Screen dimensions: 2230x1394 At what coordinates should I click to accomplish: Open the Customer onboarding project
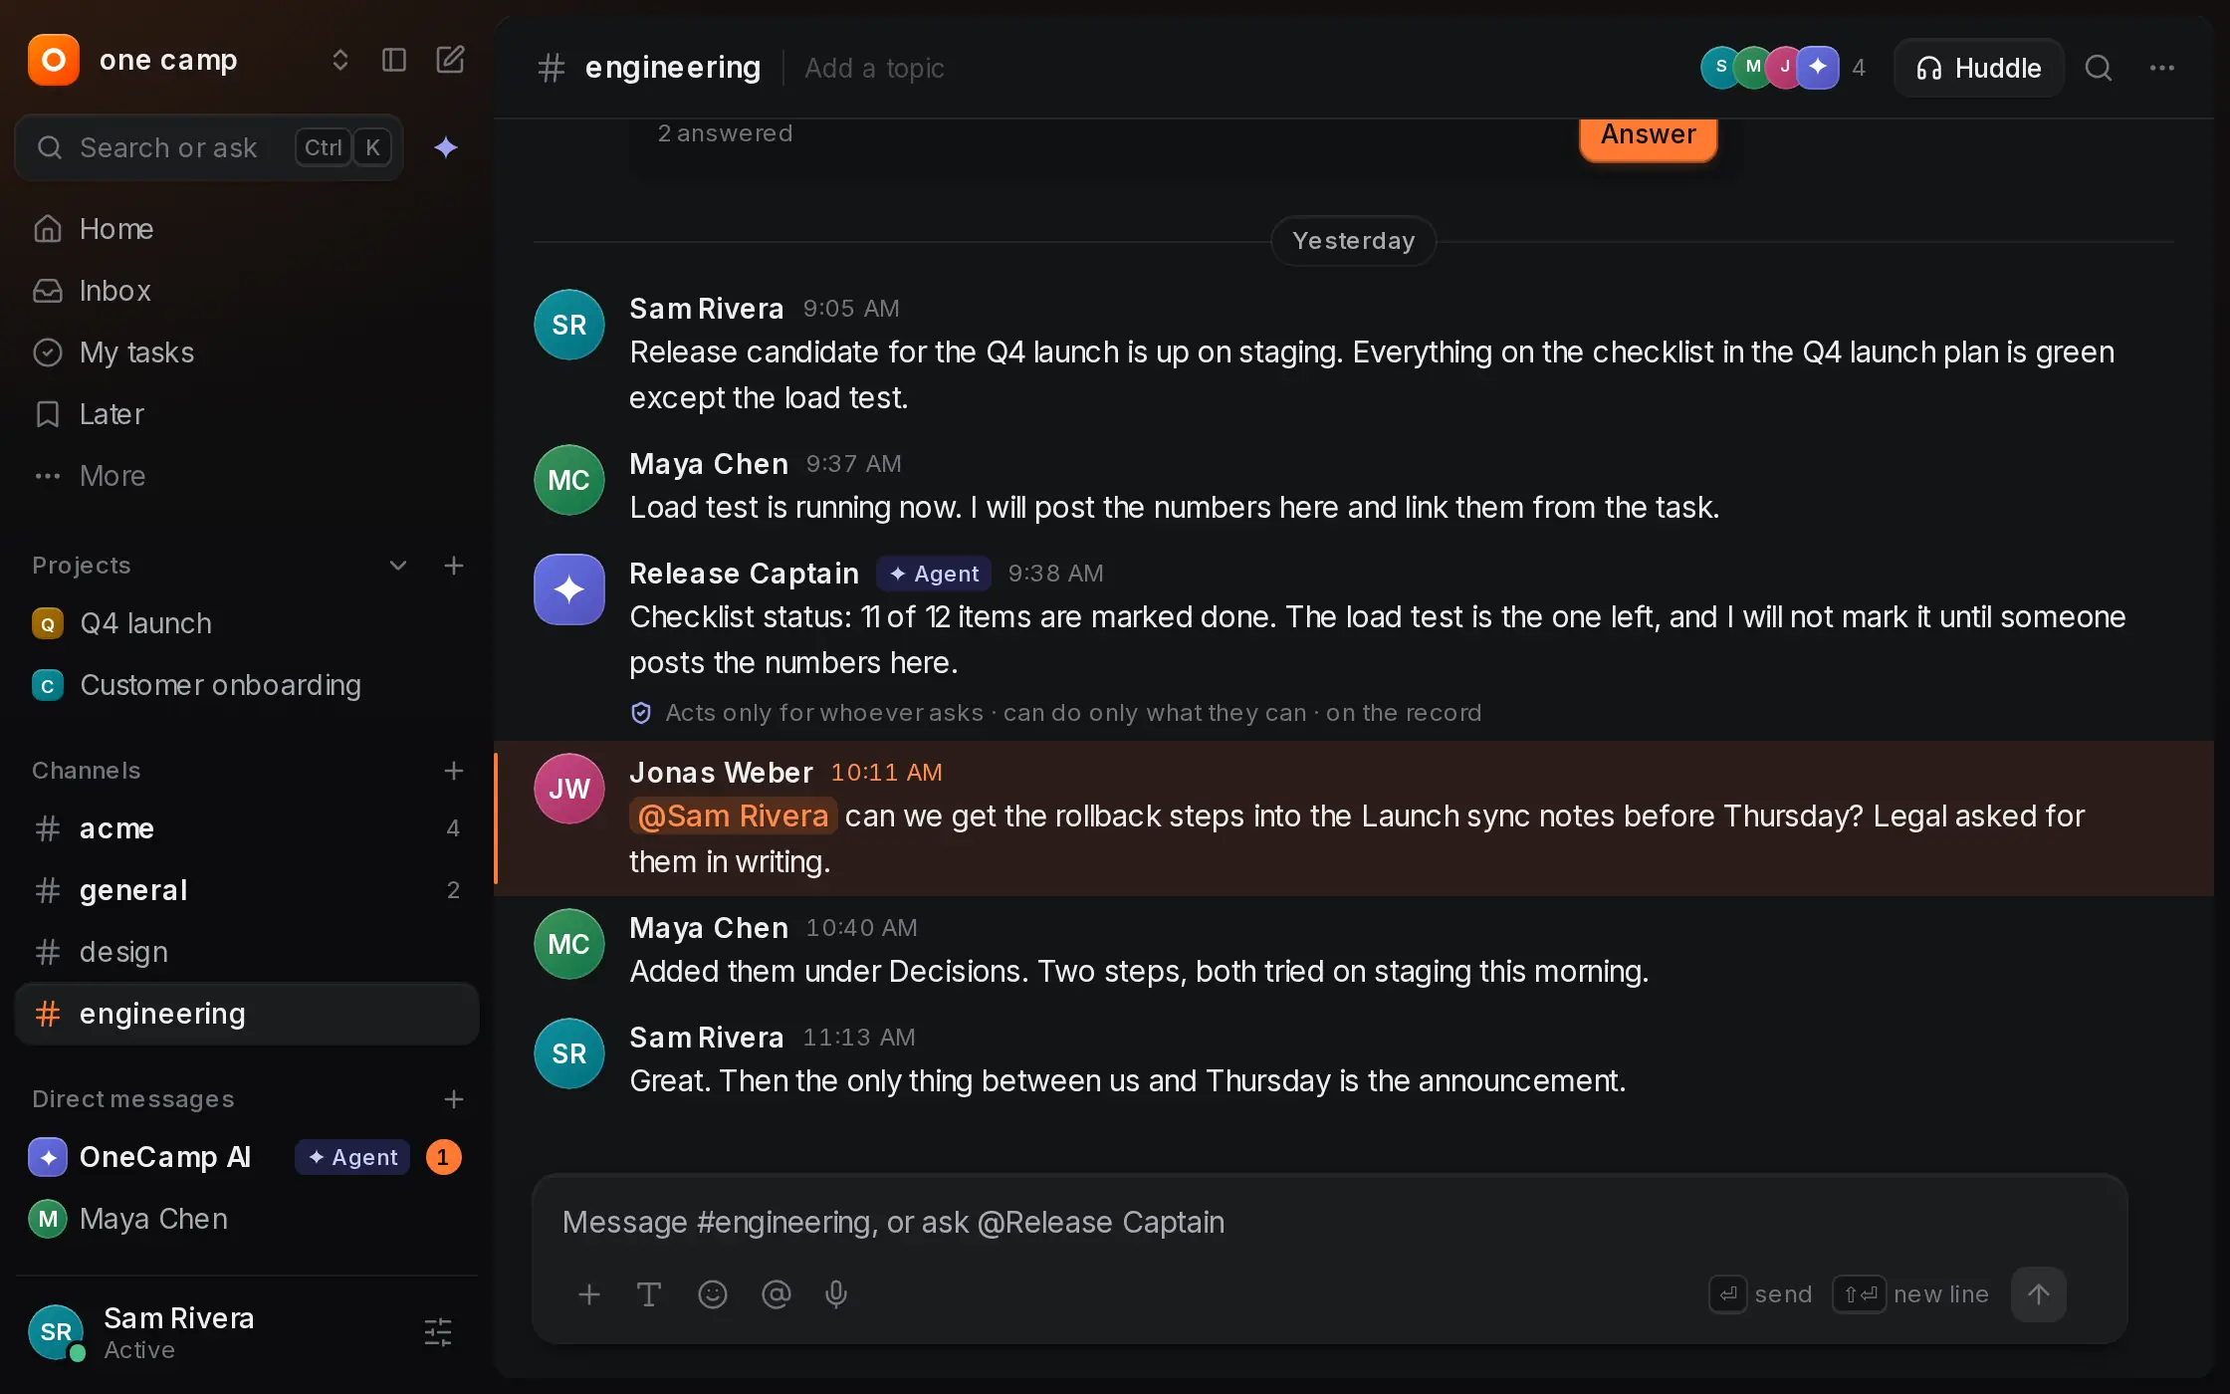tap(247, 685)
